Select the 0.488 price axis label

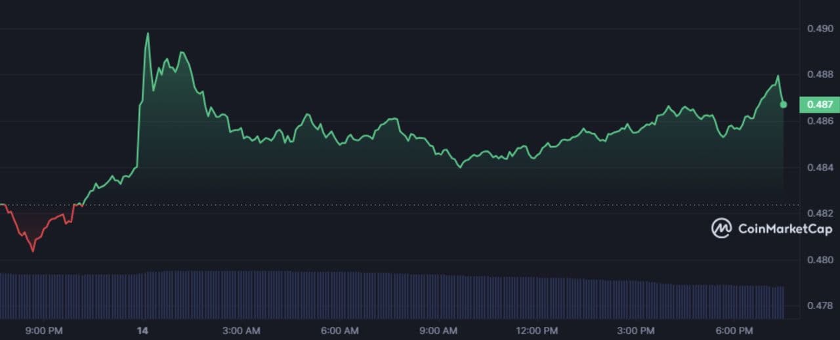[819, 75]
